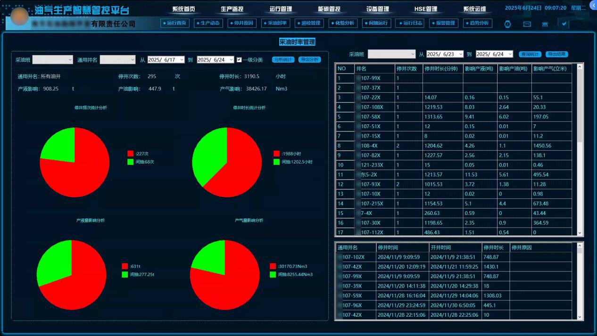This screenshot has height=336, width=597.
Task: Click the 导出结果 button
Action: click(x=557, y=54)
